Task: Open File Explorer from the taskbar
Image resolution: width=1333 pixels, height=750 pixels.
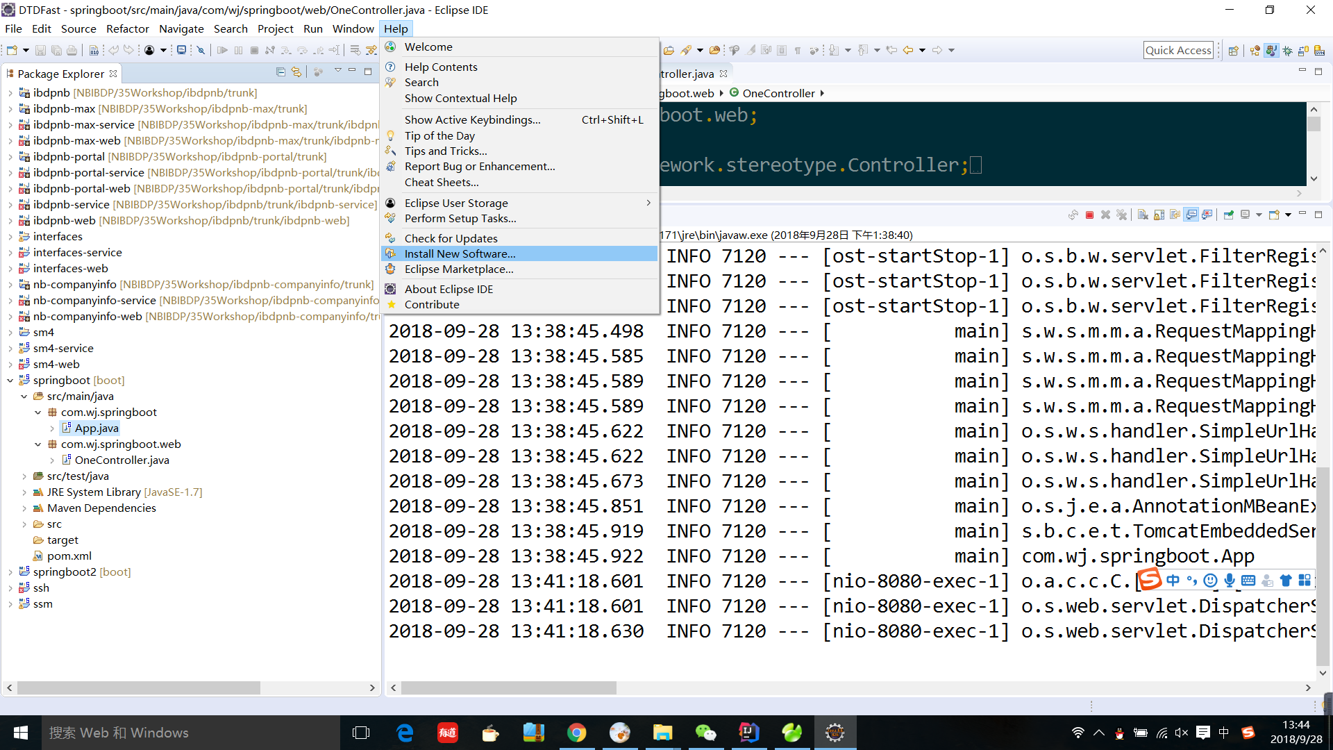Action: tap(662, 733)
